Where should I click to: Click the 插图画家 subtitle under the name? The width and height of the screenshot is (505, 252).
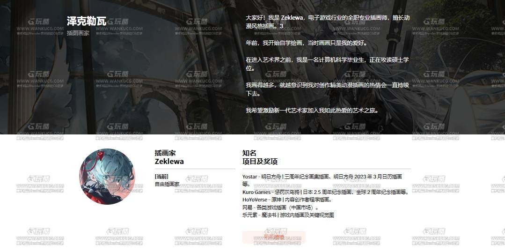pos(78,33)
